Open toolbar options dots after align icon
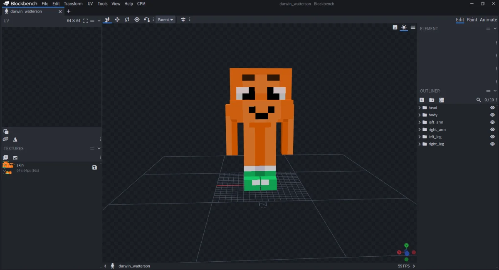 pos(190,20)
